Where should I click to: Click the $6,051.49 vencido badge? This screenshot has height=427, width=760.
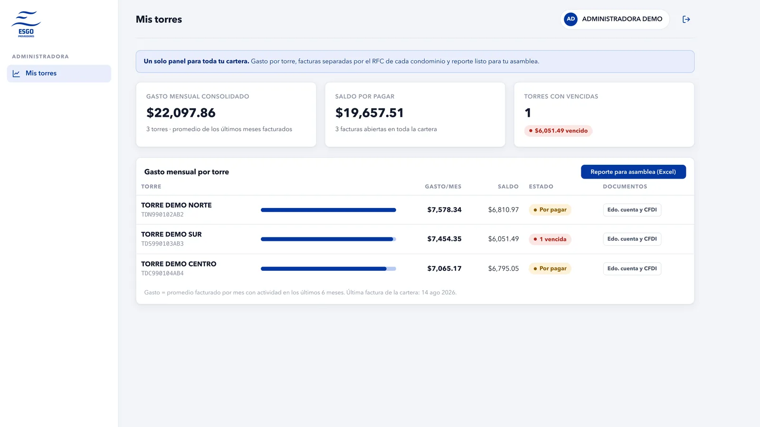[558, 131]
